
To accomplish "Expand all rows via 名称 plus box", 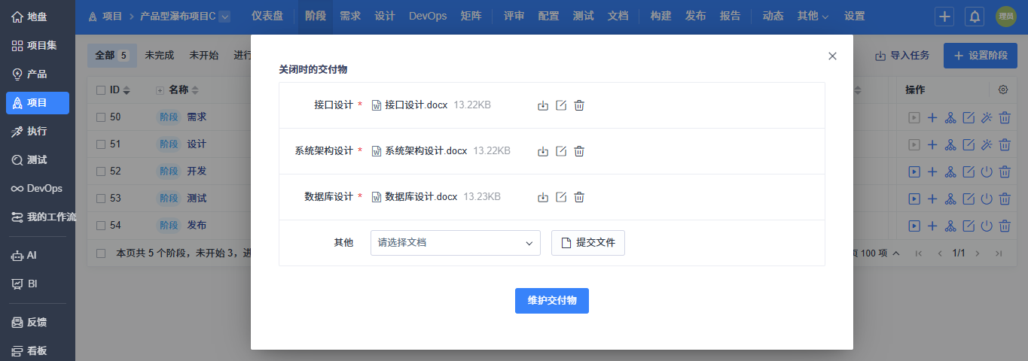I will point(160,90).
